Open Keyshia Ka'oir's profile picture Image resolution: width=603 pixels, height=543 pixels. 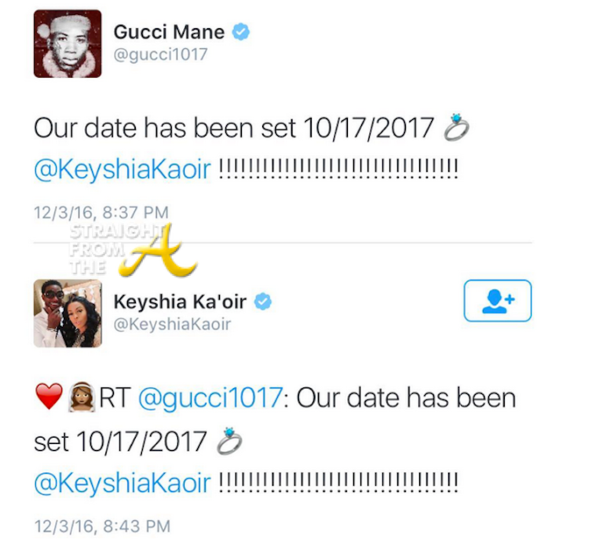(68, 313)
